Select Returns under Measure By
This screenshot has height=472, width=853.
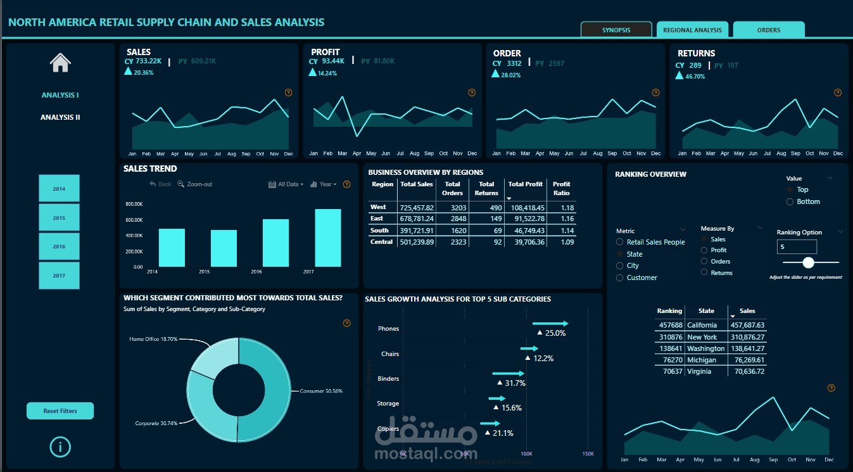[x=717, y=272]
